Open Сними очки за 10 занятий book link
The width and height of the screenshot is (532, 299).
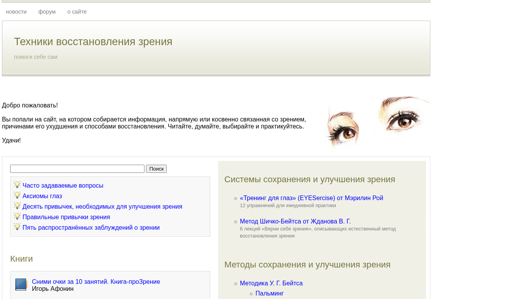click(x=96, y=282)
